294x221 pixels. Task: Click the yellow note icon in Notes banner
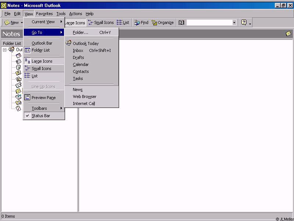(288, 34)
